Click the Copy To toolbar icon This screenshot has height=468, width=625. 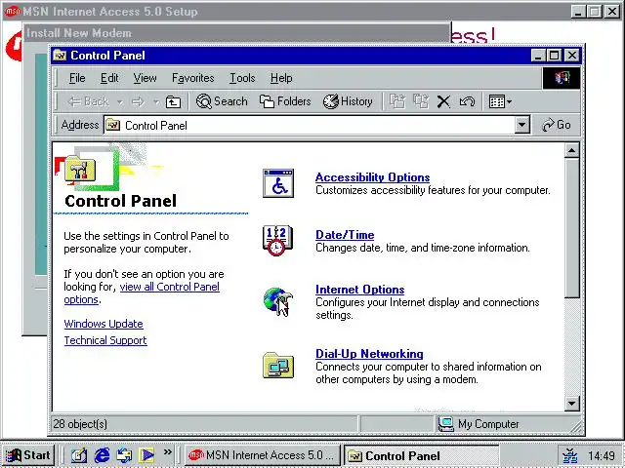click(421, 101)
